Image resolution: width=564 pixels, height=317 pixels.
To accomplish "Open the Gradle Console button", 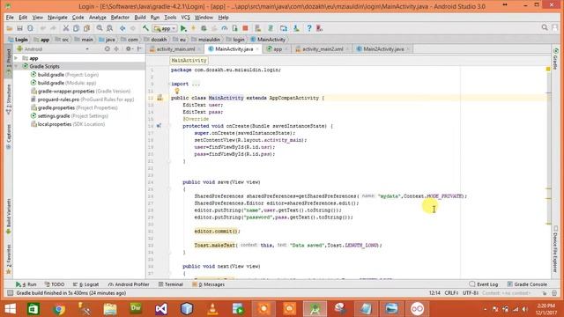I will pyautogui.click(x=527, y=284).
